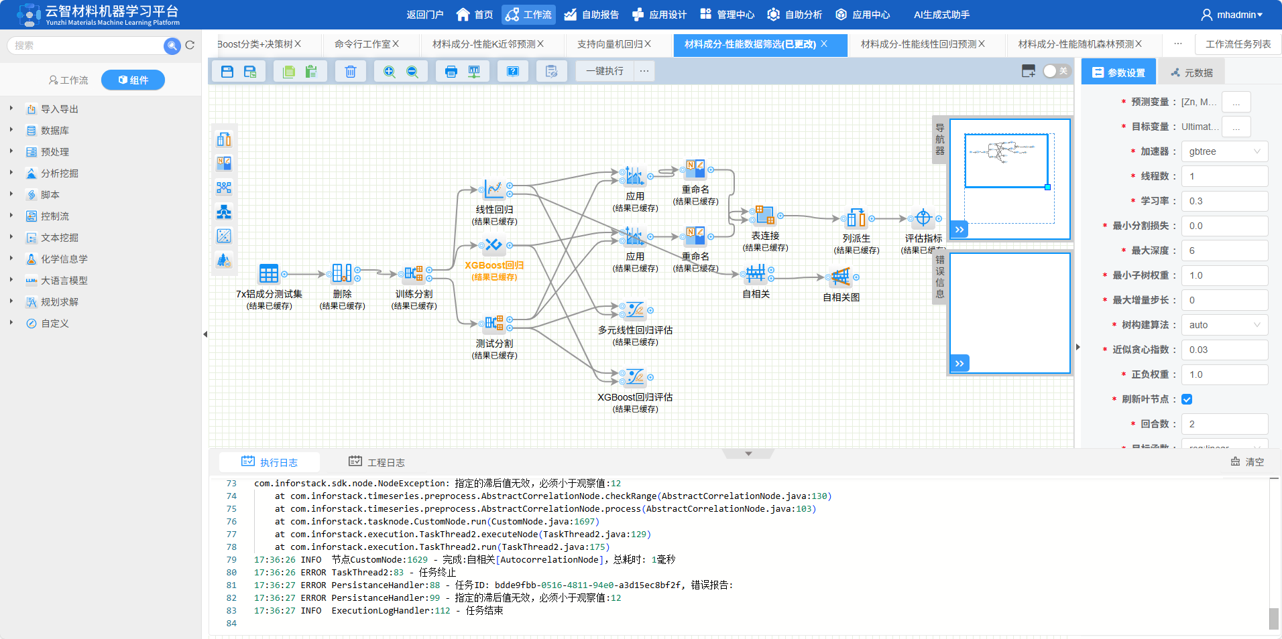The height and width of the screenshot is (639, 1282).
Task: Click the search magnifier button
Action: (172, 46)
